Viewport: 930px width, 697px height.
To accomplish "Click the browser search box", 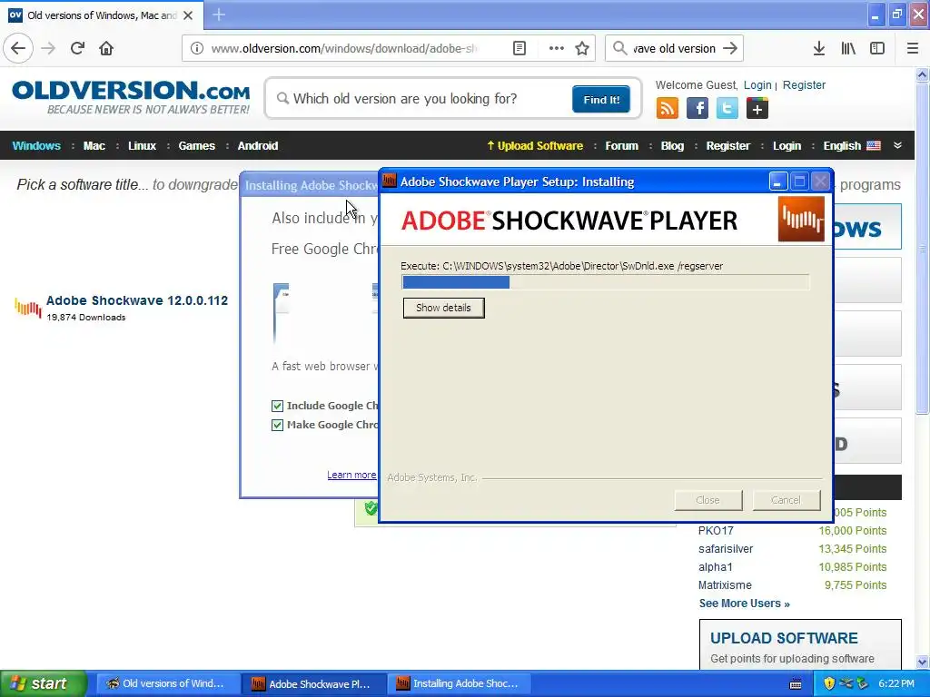I will click(675, 48).
